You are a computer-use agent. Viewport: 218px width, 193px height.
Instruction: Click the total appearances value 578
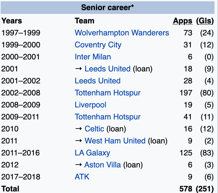[x=185, y=189]
